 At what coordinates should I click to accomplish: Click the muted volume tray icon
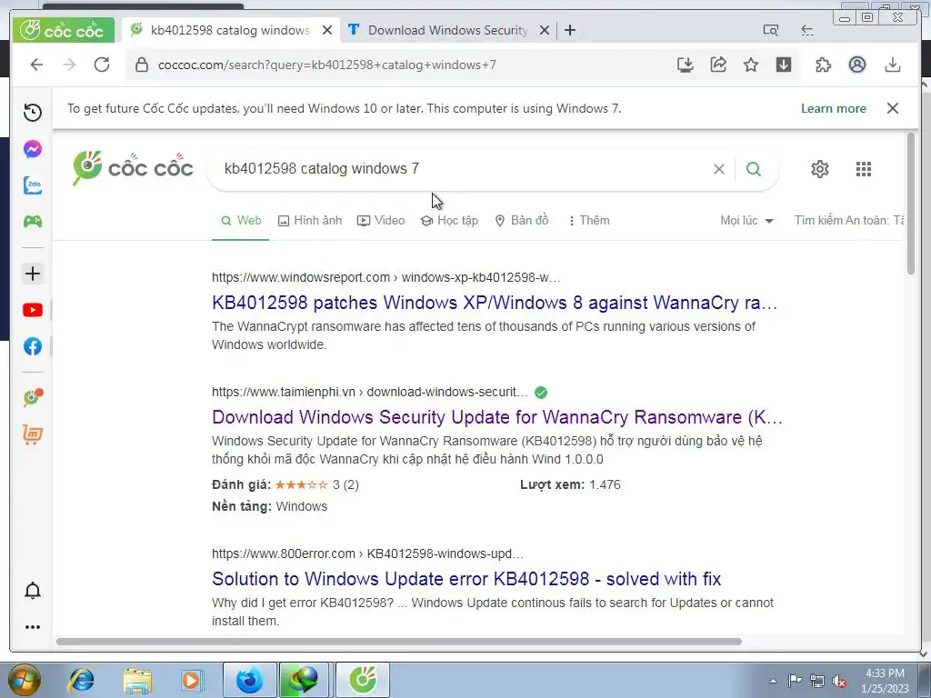(x=839, y=682)
